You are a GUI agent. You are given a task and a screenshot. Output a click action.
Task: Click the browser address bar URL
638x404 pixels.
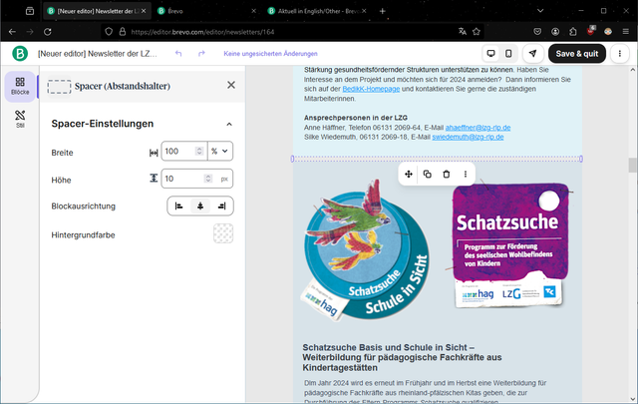pyautogui.click(x=202, y=32)
